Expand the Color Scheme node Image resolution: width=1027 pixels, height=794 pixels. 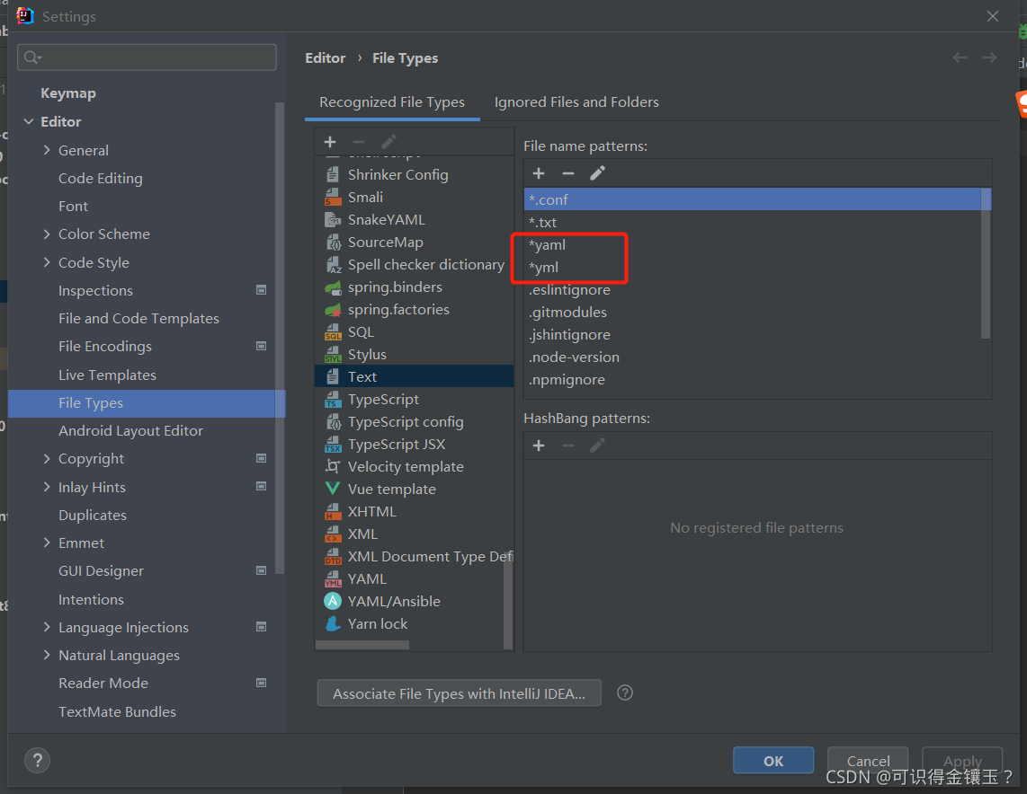(47, 234)
